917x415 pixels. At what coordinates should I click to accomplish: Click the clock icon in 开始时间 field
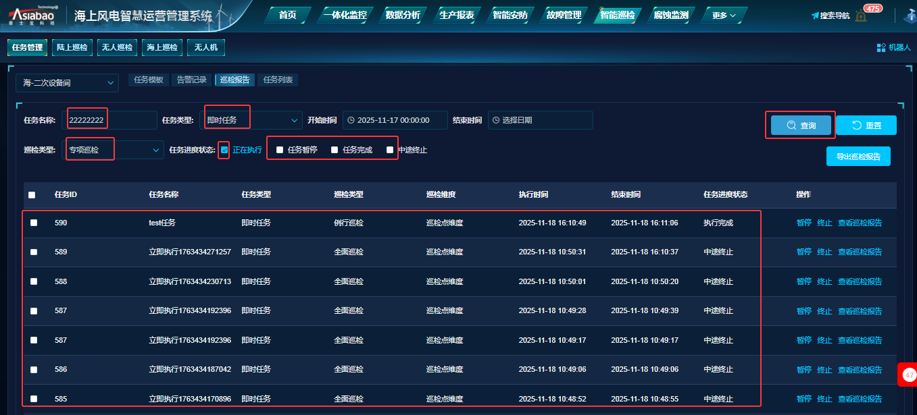(x=351, y=120)
